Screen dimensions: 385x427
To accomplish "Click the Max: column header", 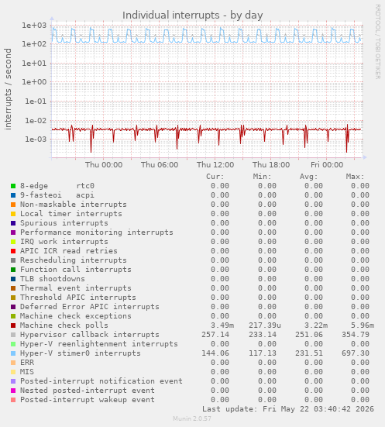I will 355,177.
